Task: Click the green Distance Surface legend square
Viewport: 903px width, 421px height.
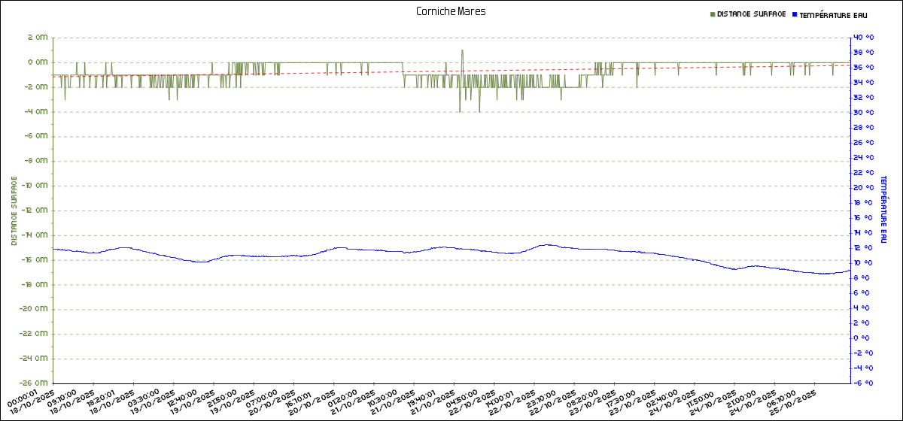Action: click(713, 14)
